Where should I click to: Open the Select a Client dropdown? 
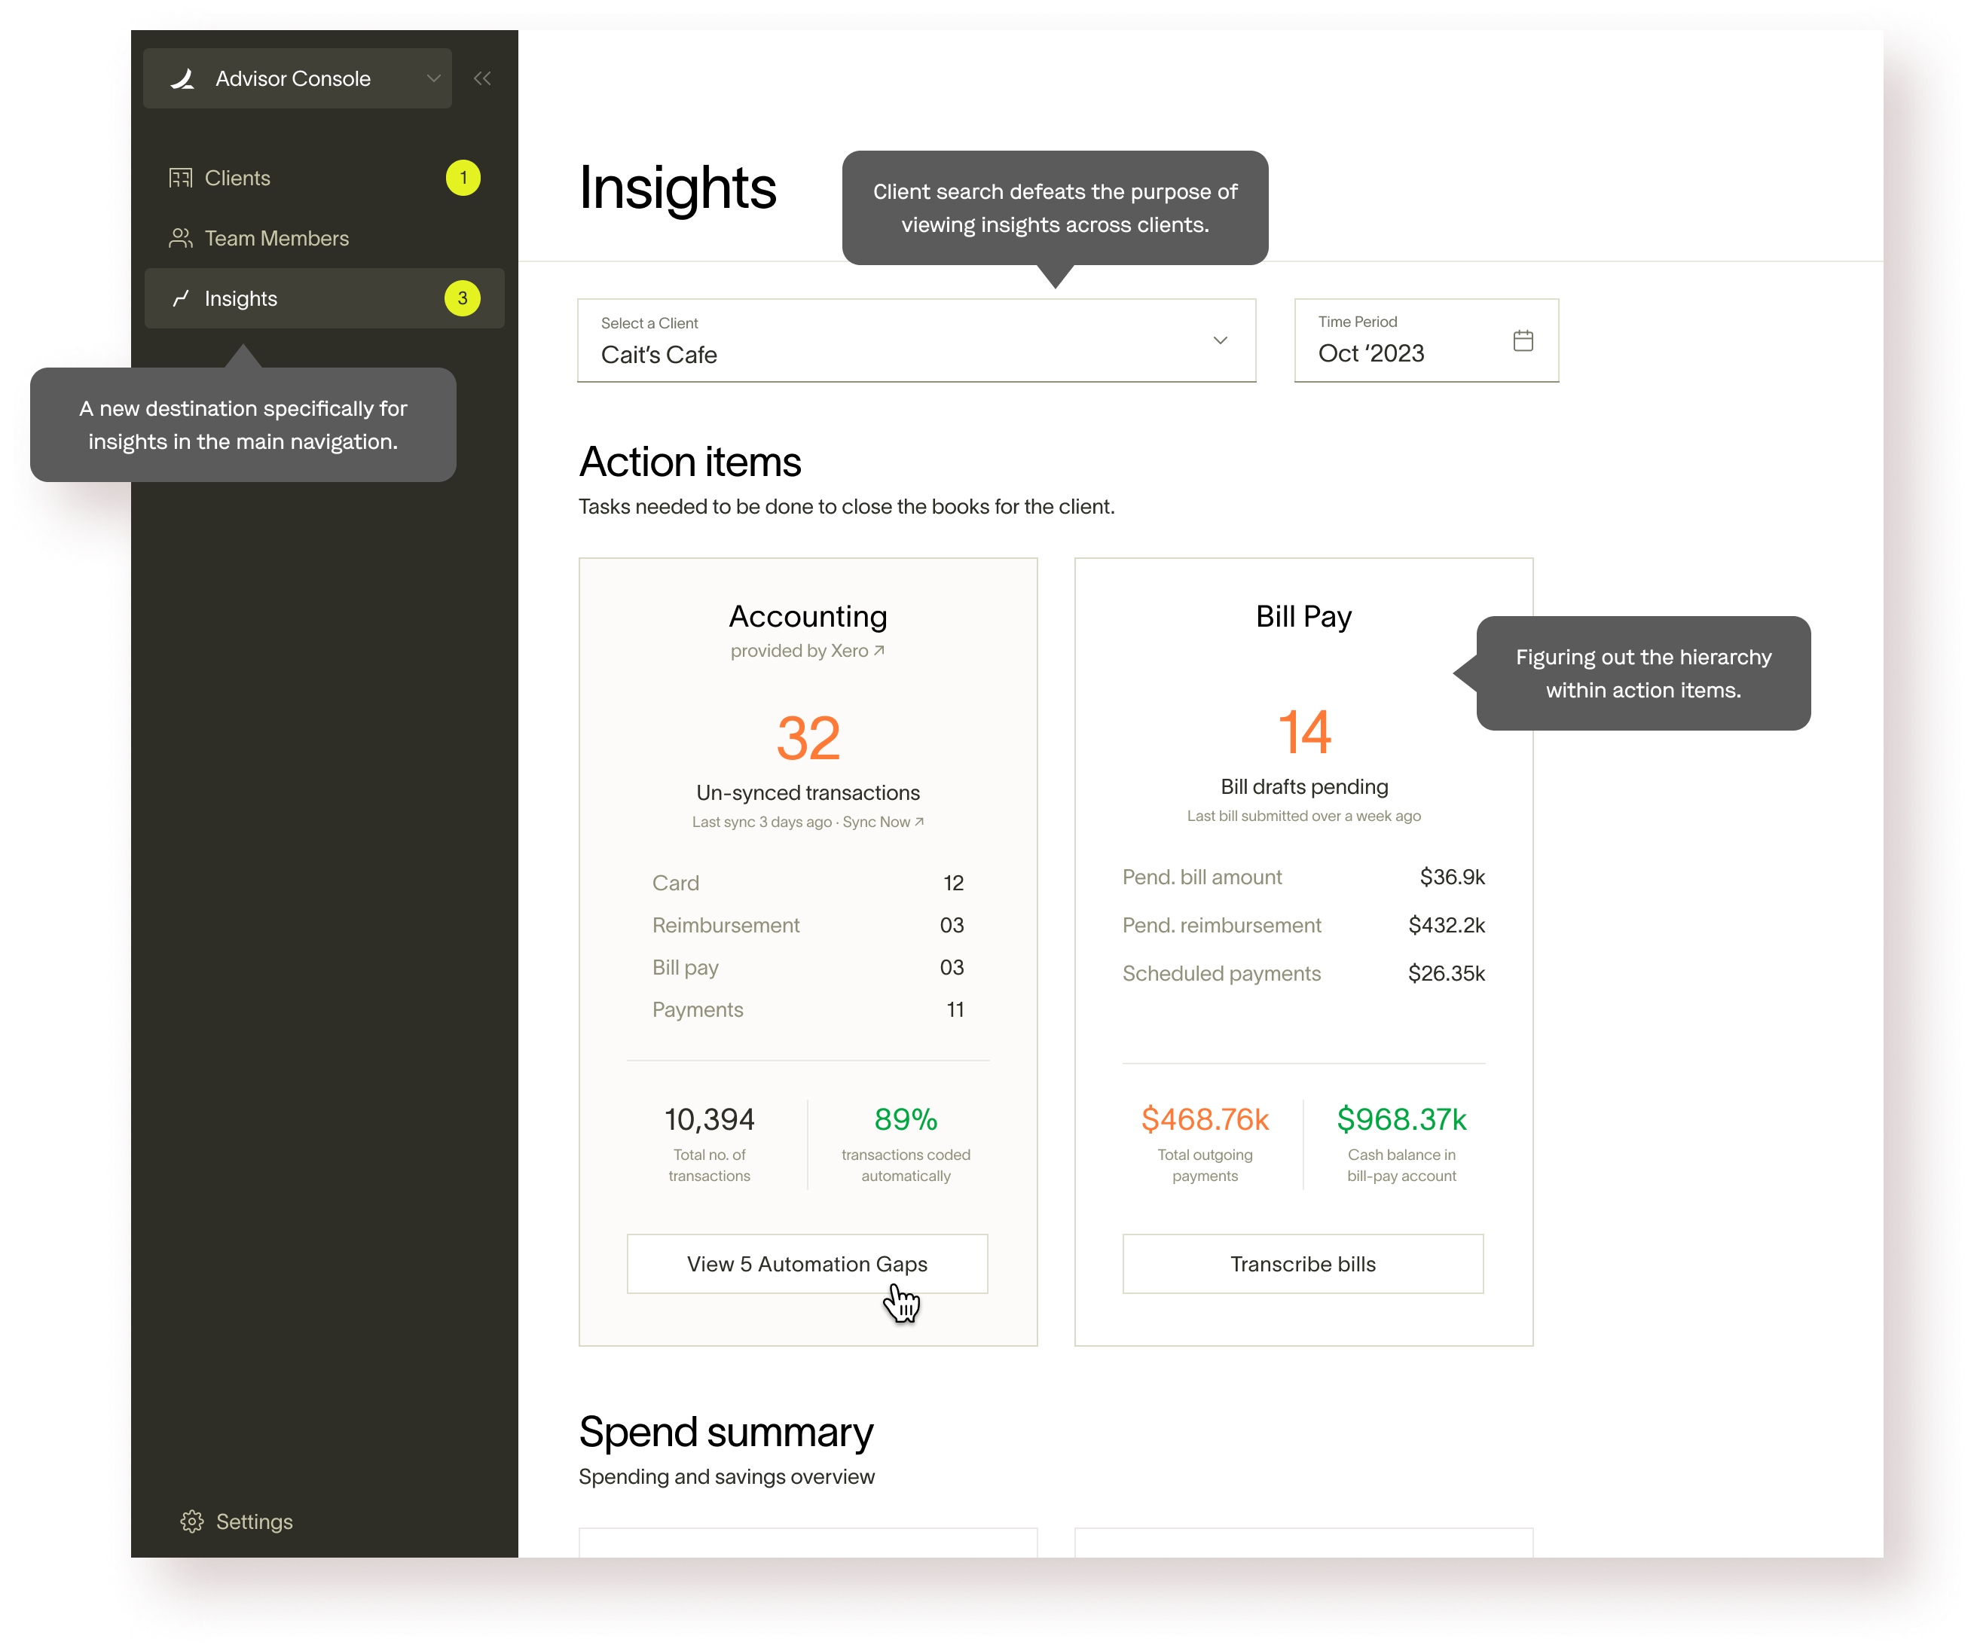915,341
